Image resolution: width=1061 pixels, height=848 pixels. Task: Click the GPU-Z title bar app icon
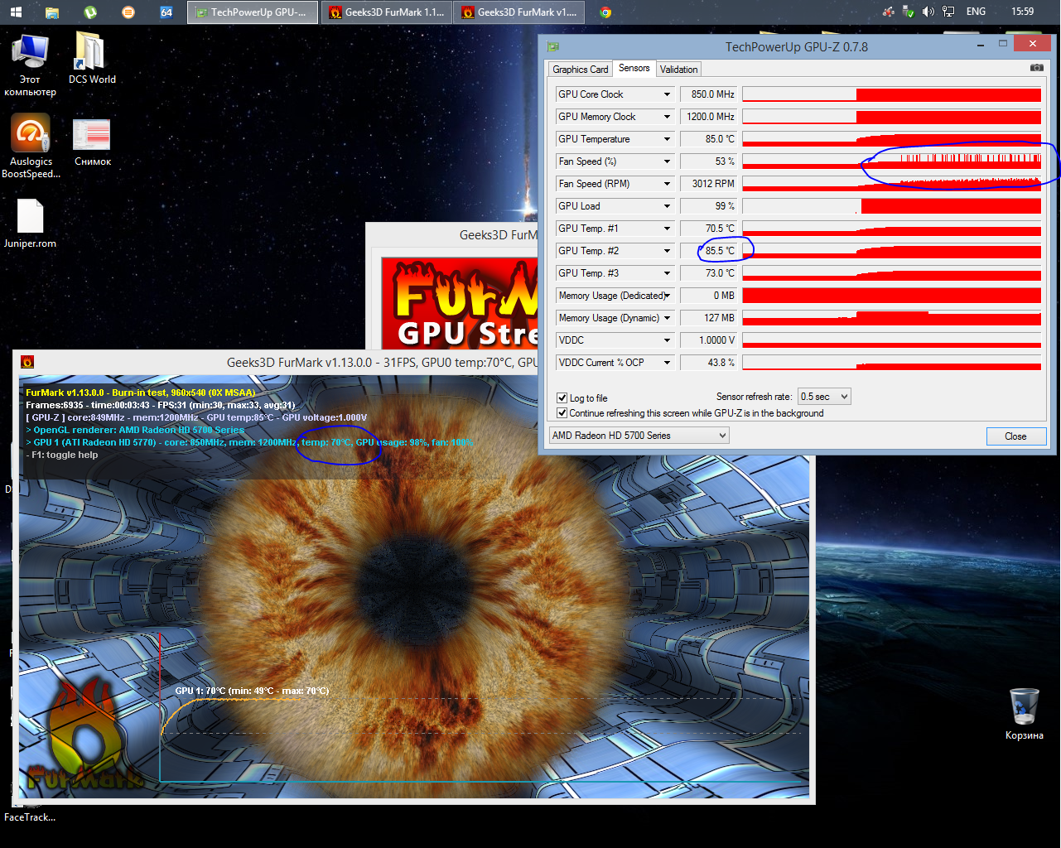click(x=552, y=46)
